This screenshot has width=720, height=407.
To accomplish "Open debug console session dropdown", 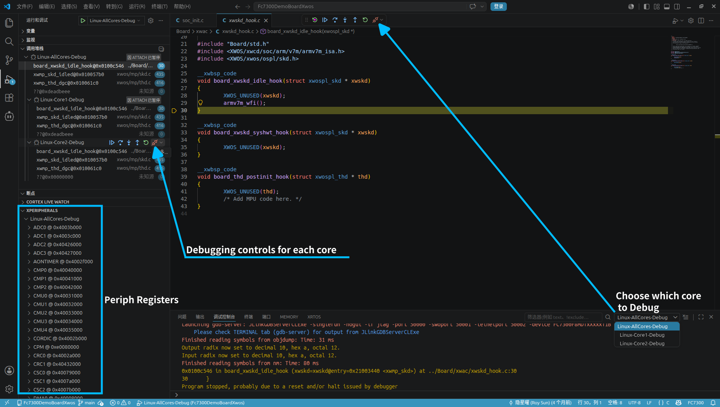I will (x=647, y=317).
